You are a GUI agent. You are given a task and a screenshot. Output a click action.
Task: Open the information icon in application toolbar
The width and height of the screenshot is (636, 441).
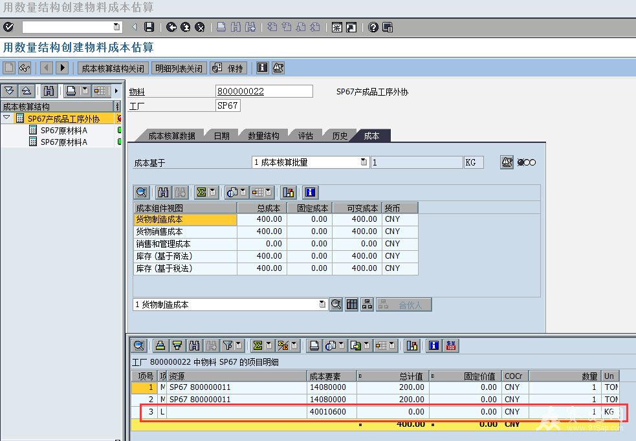pyautogui.click(x=263, y=68)
